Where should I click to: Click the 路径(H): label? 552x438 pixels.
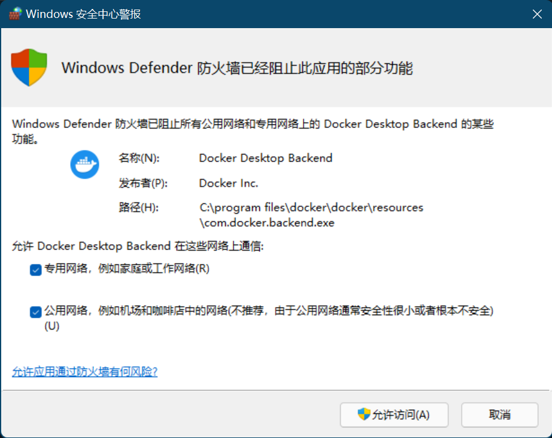(x=139, y=208)
